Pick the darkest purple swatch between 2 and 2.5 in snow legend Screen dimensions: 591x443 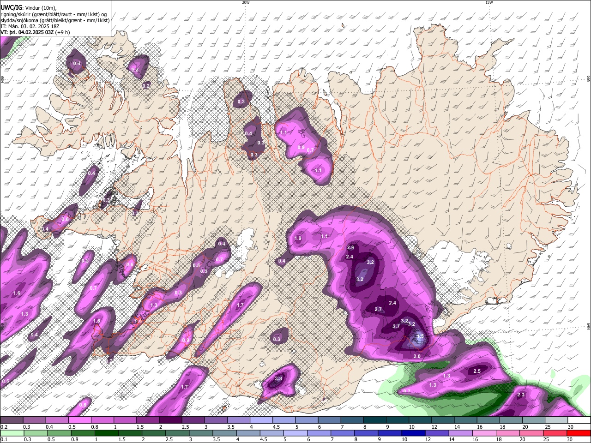171,420
